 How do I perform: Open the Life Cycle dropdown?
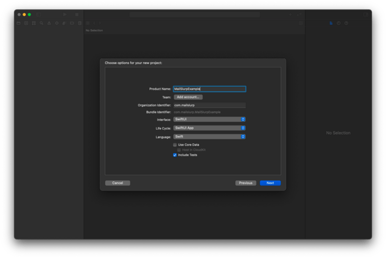click(x=209, y=128)
